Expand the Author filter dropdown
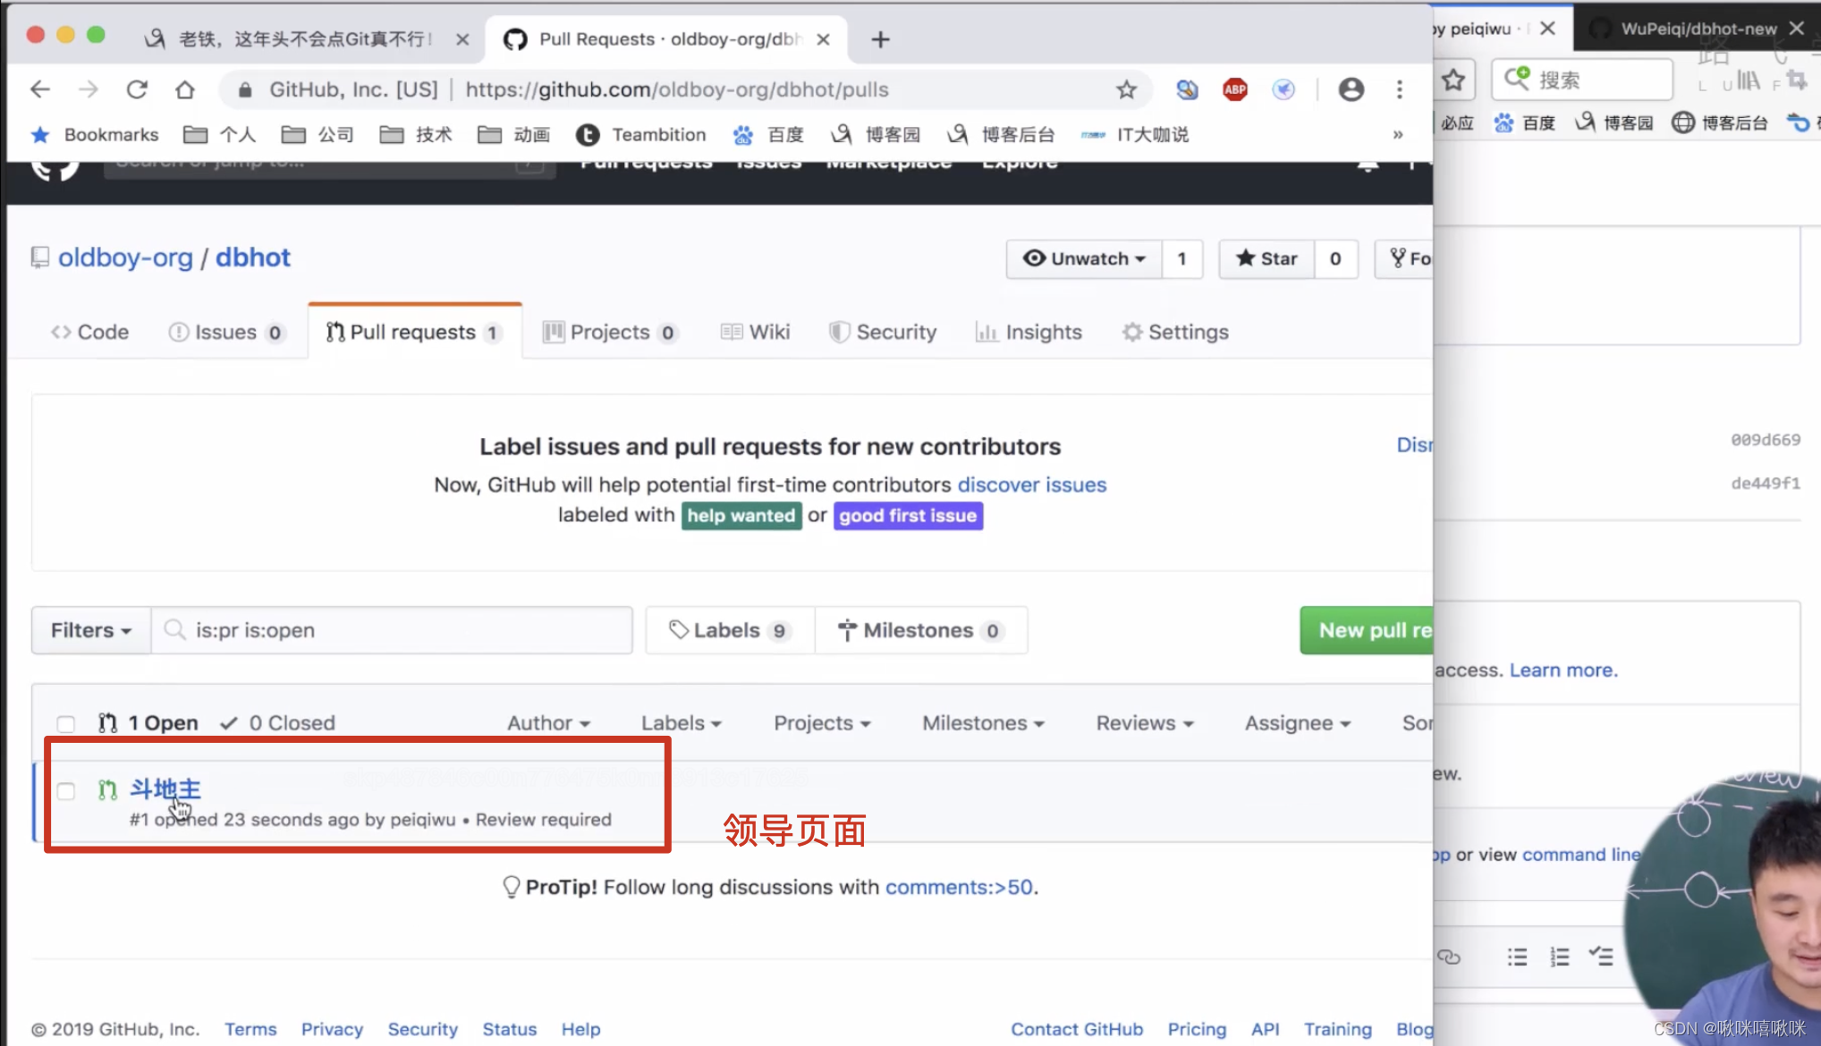The height and width of the screenshot is (1046, 1821). click(548, 723)
